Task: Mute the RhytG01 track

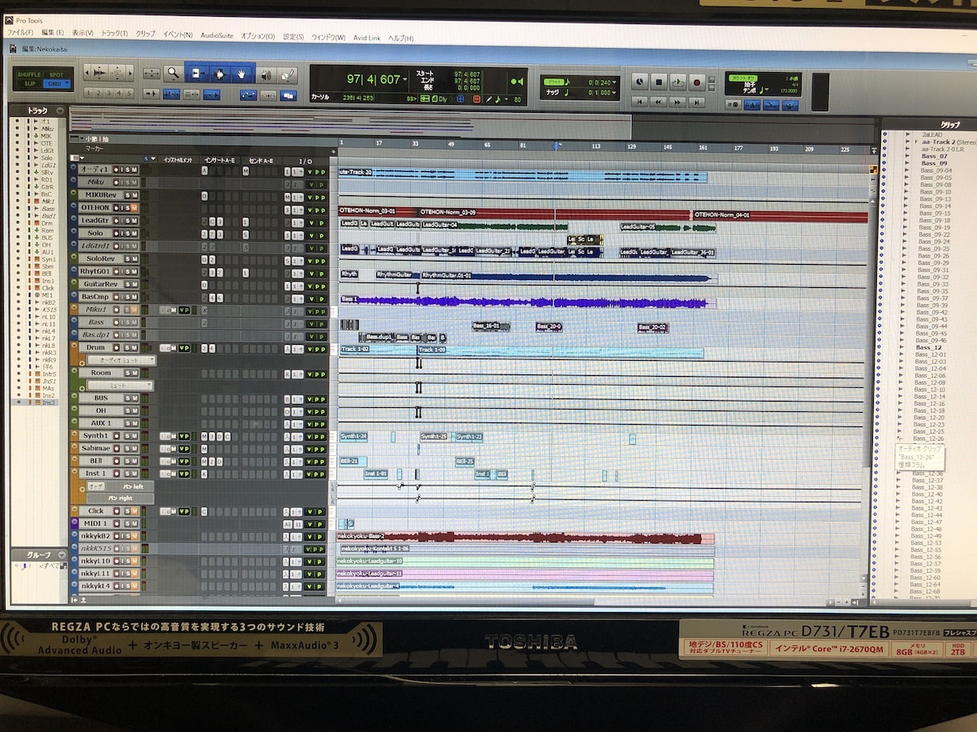Action: click(134, 272)
